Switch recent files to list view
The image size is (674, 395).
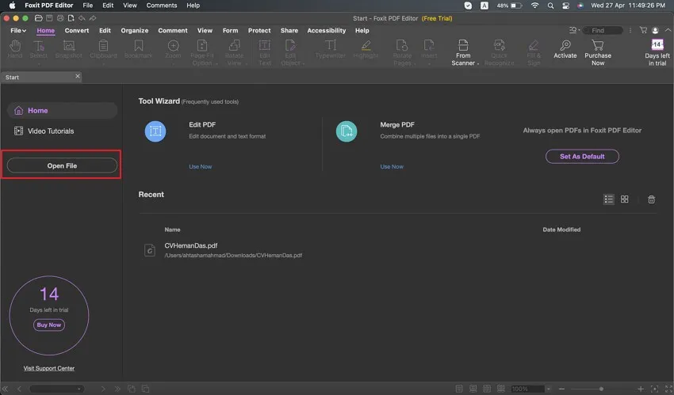pyautogui.click(x=609, y=199)
